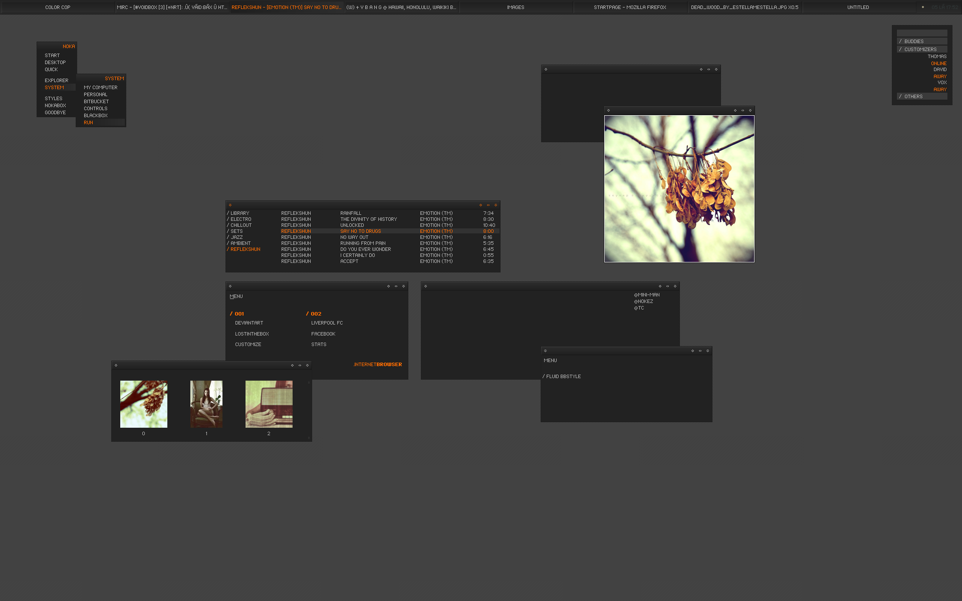Image resolution: width=962 pixels, height=601 pixels.
Task: Click the double-arrow icon in music player titlebar
Action: (488, 205)
